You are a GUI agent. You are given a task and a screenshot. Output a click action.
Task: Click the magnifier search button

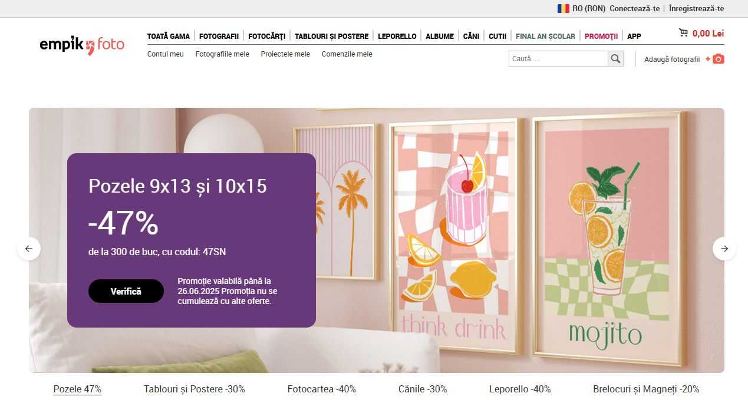(x=615, y=58)
